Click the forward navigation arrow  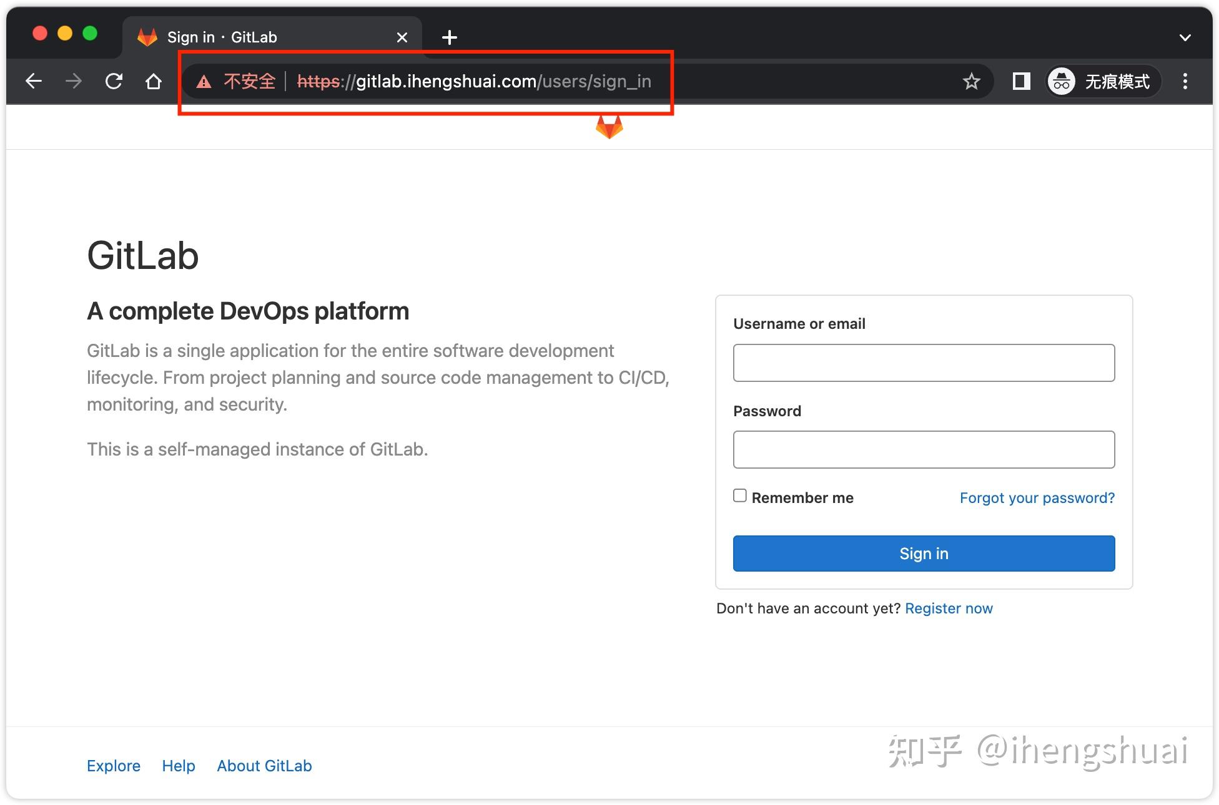[74, 81]
